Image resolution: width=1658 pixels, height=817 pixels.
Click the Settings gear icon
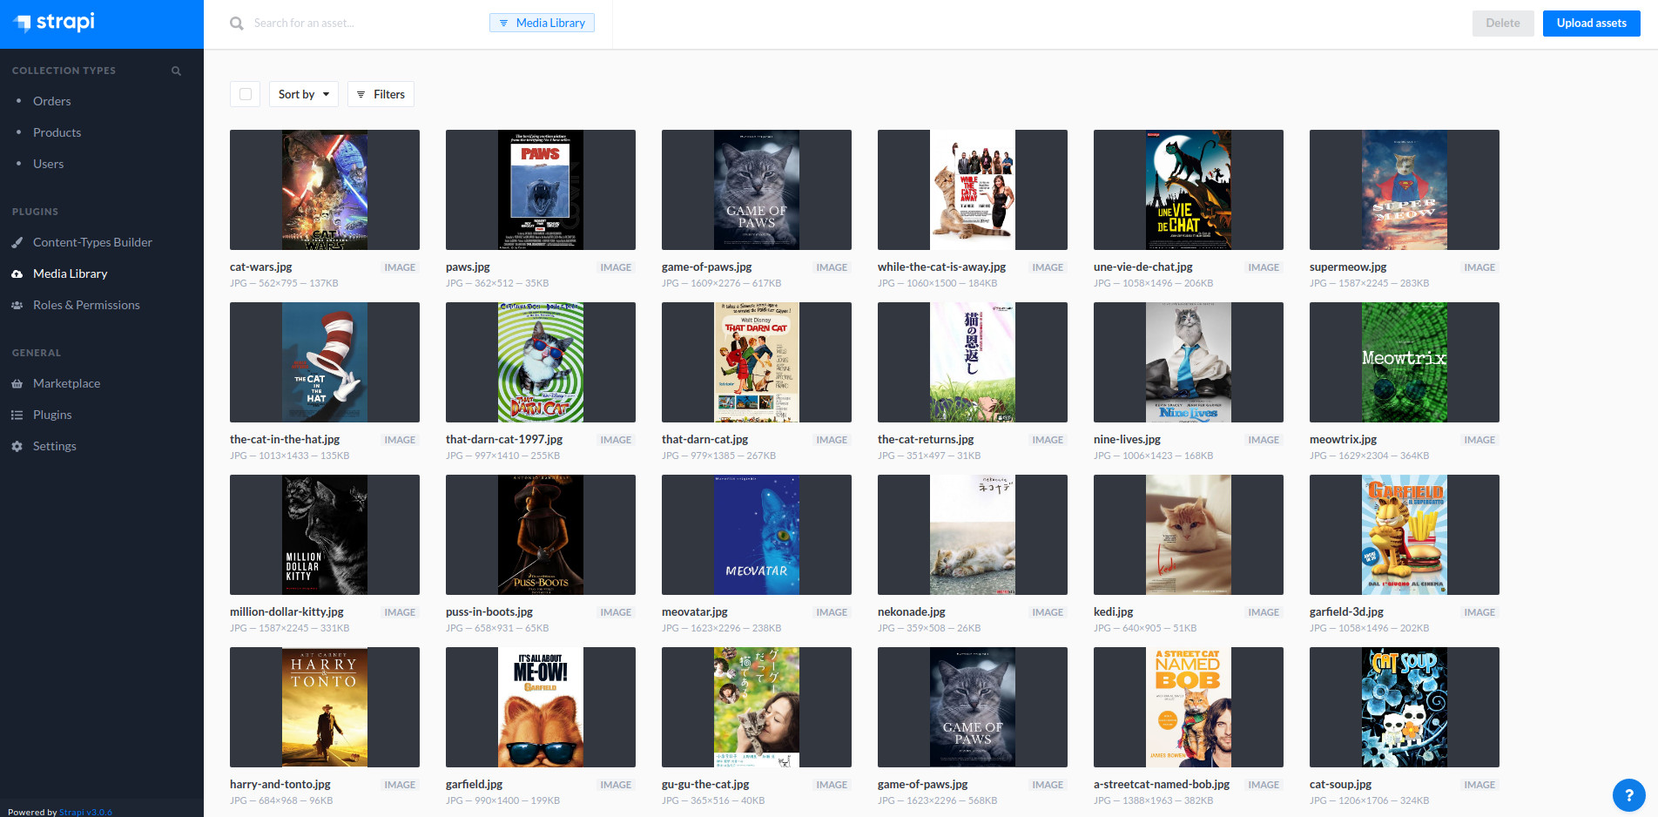point(17,446)
